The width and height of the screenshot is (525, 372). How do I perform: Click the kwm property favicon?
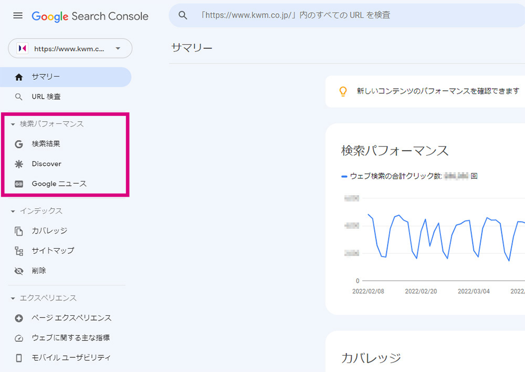23,48
